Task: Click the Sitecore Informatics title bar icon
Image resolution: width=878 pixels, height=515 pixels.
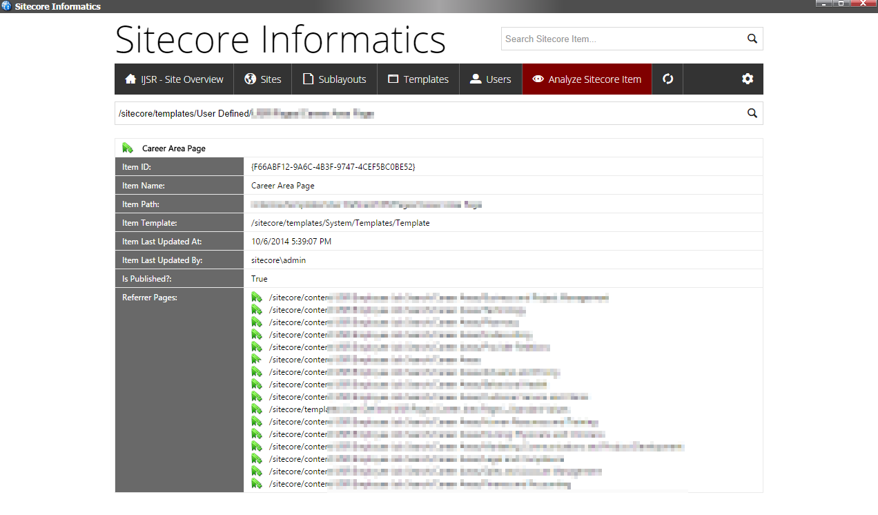Action: [x=6, y=6]
